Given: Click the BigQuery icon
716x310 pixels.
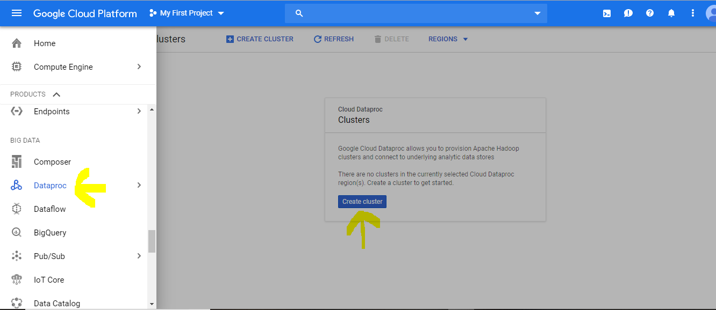Looking at the screenshot, I should point(17,233).
